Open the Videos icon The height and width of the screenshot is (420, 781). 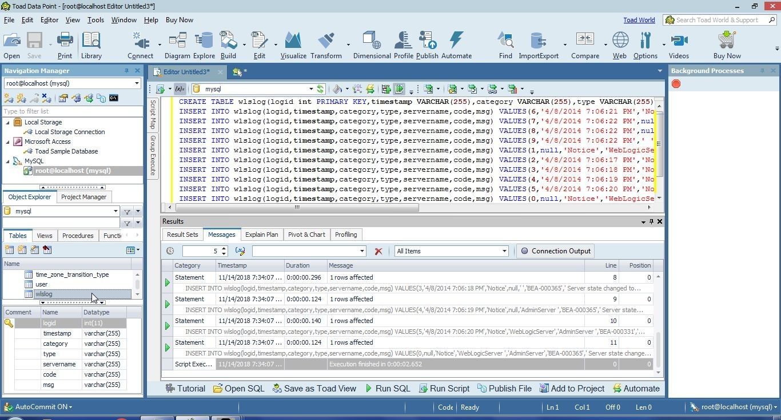point(679,45)
